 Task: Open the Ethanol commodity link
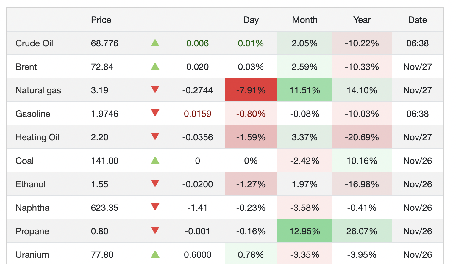(x=30, y=184)
